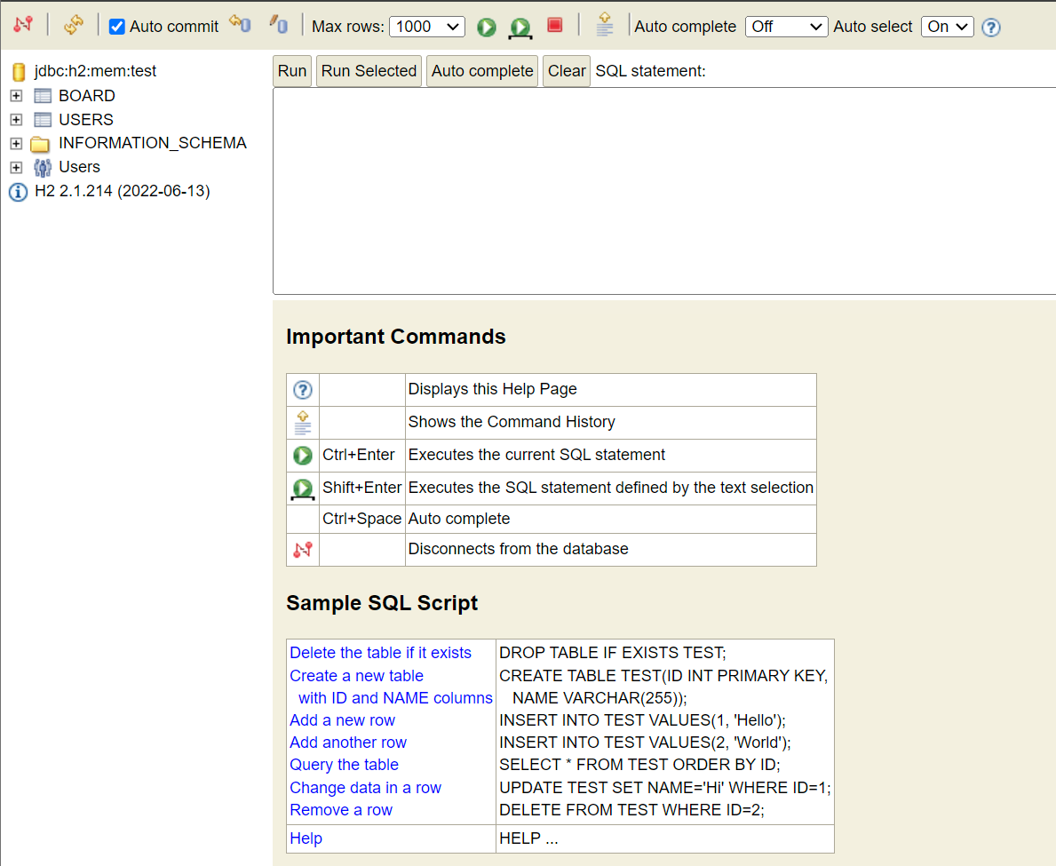The width and height of the screenshot is (1056, 866).
Task: Open Command History from the toolbar
Action: (604, 24)
